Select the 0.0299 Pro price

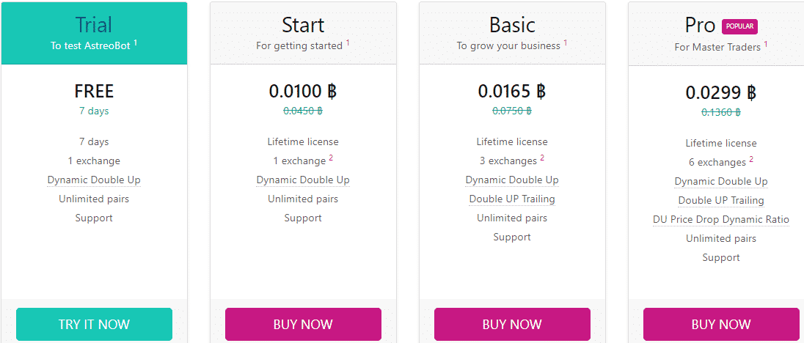pyautogui.click(x=721, y=92)
